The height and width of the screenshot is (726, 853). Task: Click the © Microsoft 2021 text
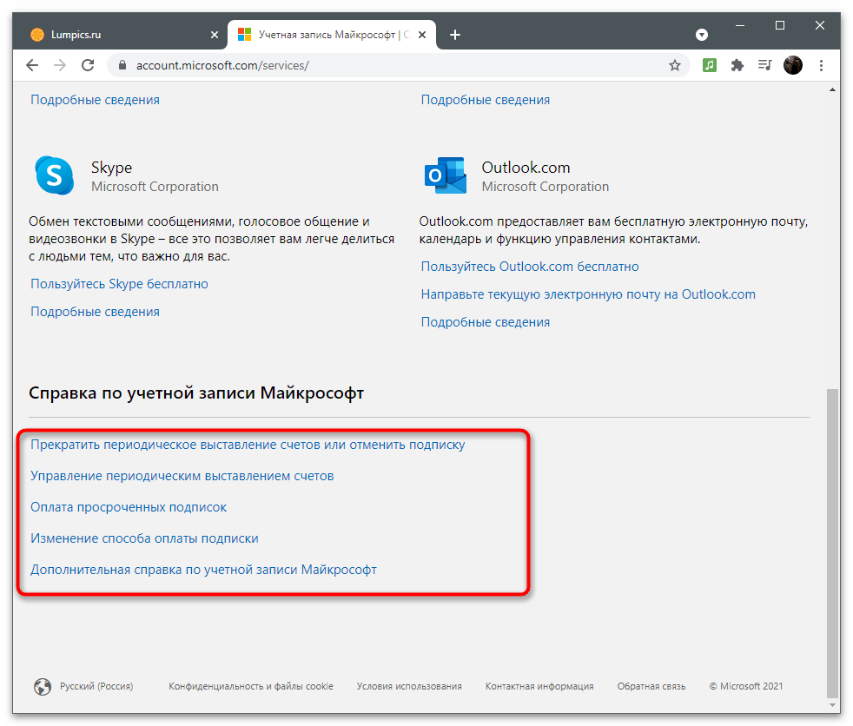tap(746, 686)
